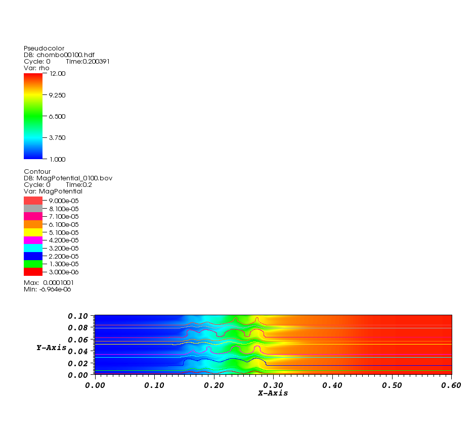Click the yellow 5.100e-05 contour swatch
Viewport: 476px width, 441px height.
click(33, 232)
